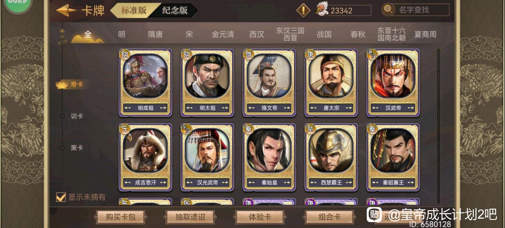Click the 楚 badge on 西楚霸王 card
The height and width of the screenshot is (228, 505).
click(x=310, y=129)
